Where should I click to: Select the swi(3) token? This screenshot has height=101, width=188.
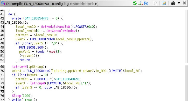[55, 52]
